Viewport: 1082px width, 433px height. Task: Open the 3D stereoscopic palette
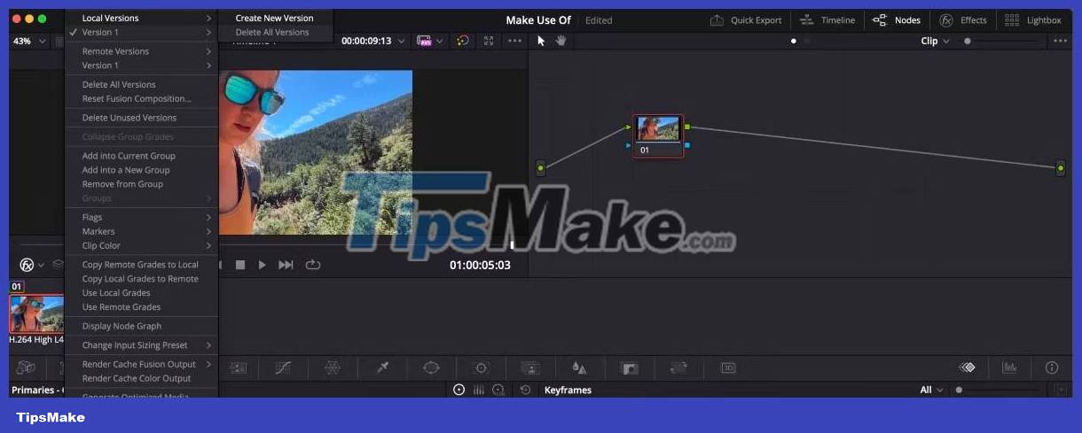coord(728,367)
